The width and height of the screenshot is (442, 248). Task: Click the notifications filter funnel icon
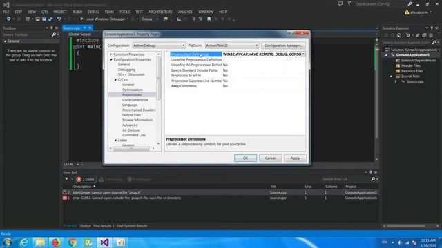click(x=349, y=3)
